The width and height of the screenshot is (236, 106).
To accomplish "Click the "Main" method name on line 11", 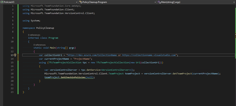I will (x=52, y=48).
